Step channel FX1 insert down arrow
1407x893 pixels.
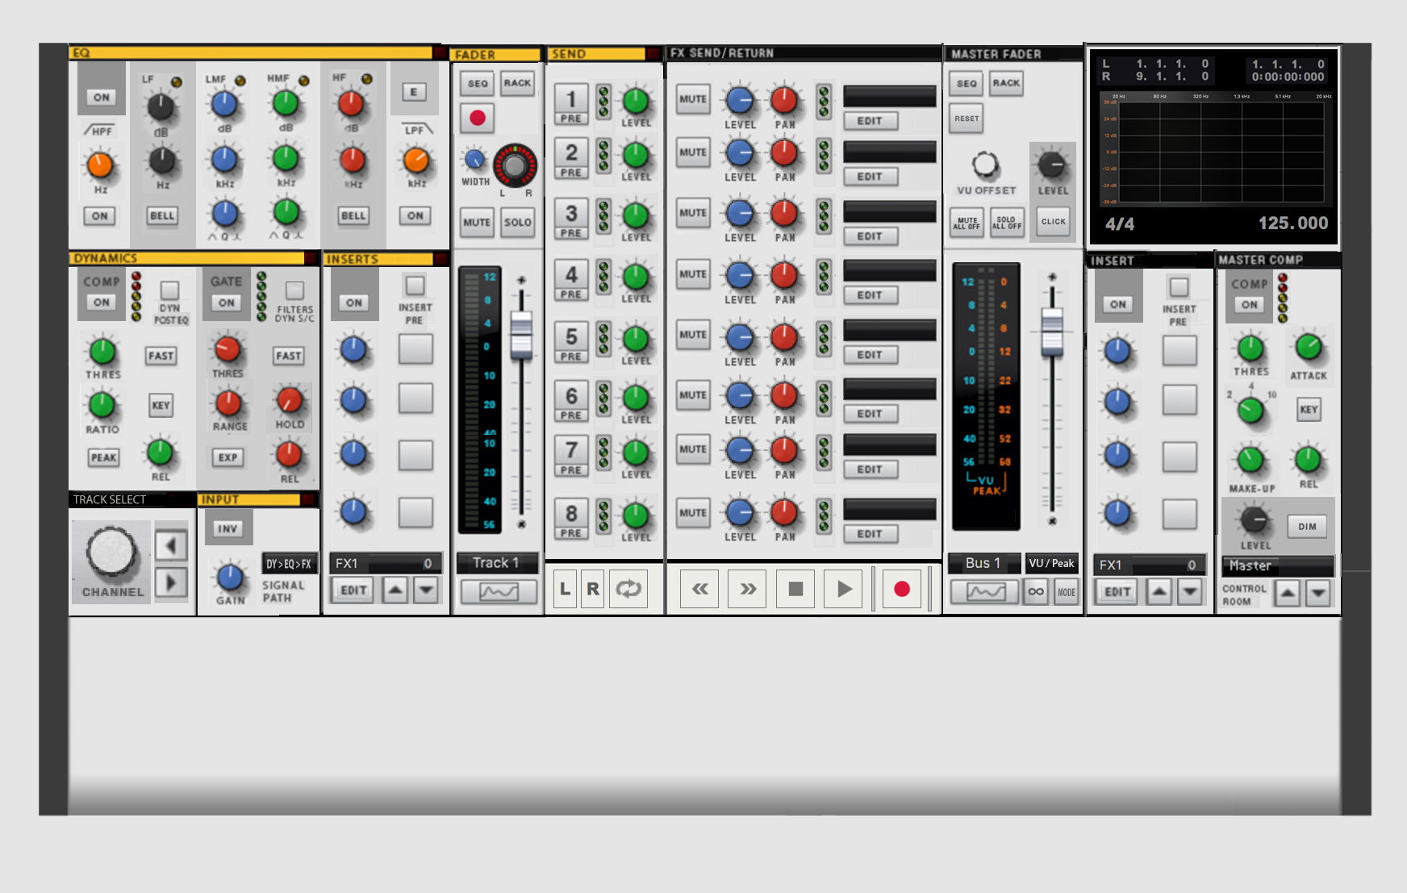[426, 590]
